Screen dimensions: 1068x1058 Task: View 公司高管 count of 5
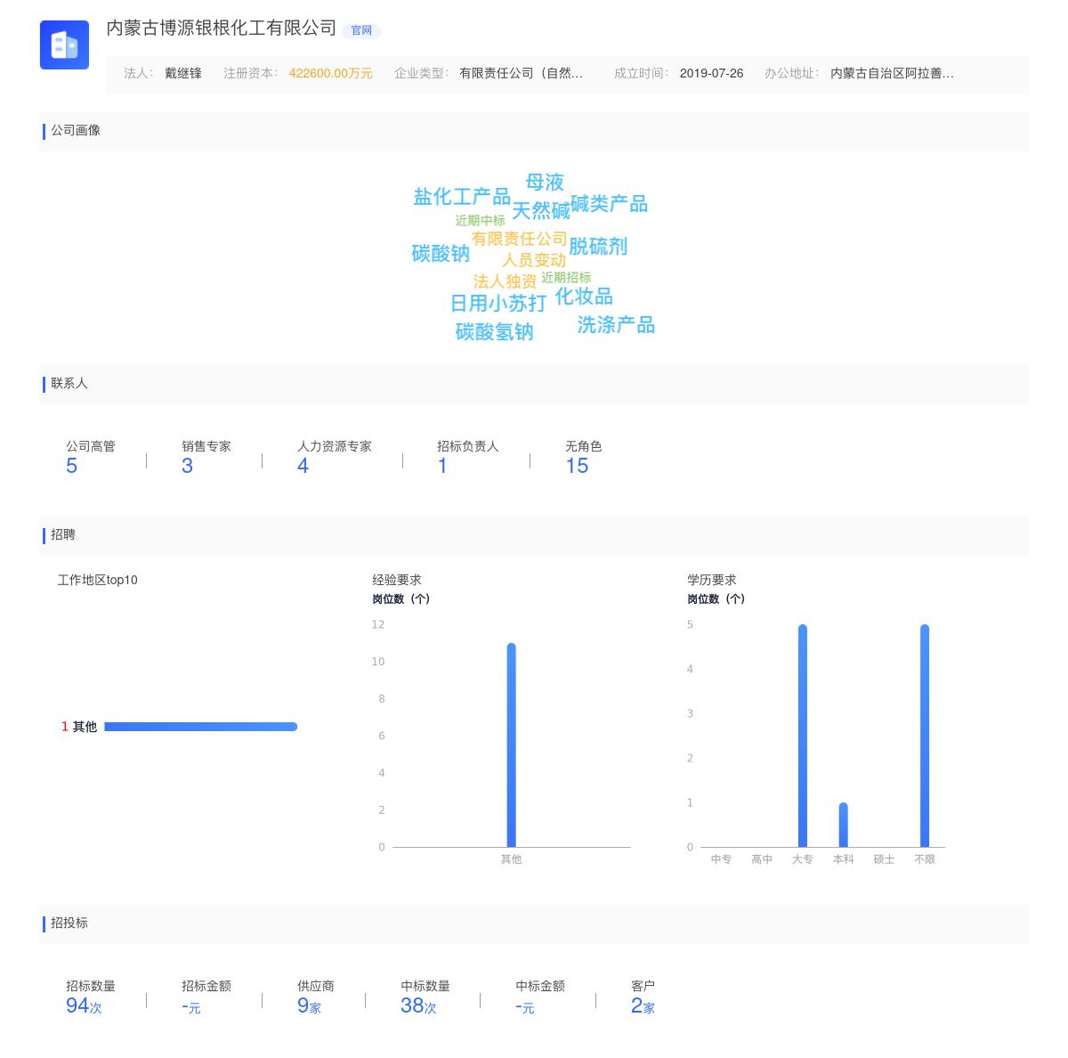72,465
